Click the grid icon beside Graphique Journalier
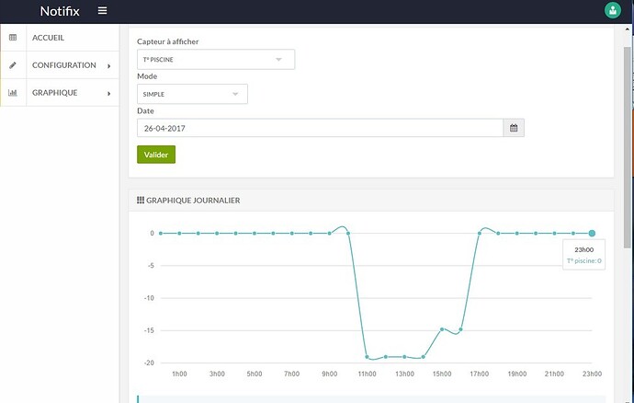The width and height of the screenshot is (634, 403). point(140,201)
